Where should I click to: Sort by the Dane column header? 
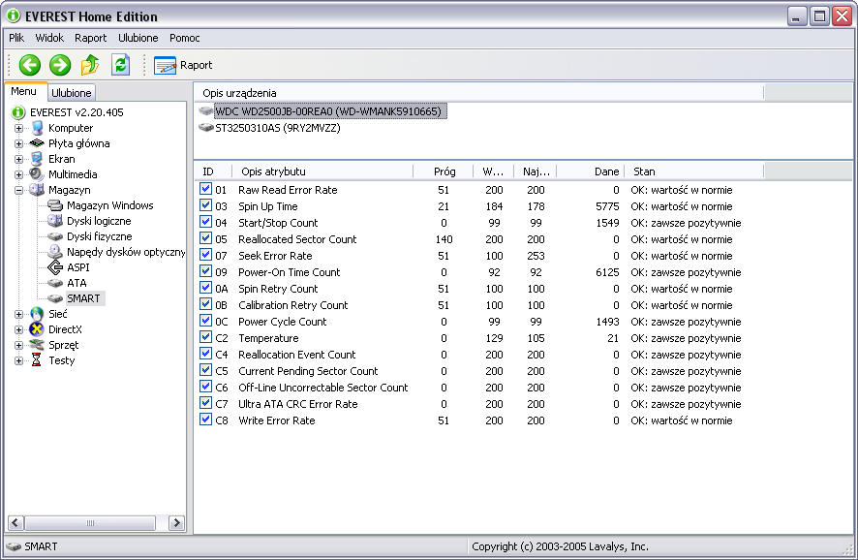[590, 171]
